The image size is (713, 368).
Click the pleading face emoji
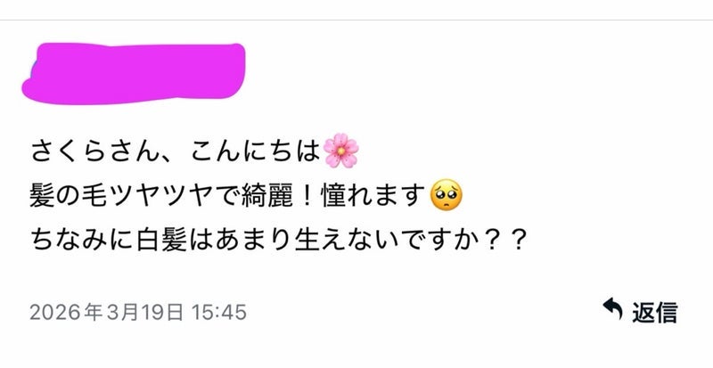[x=446, y=194]
